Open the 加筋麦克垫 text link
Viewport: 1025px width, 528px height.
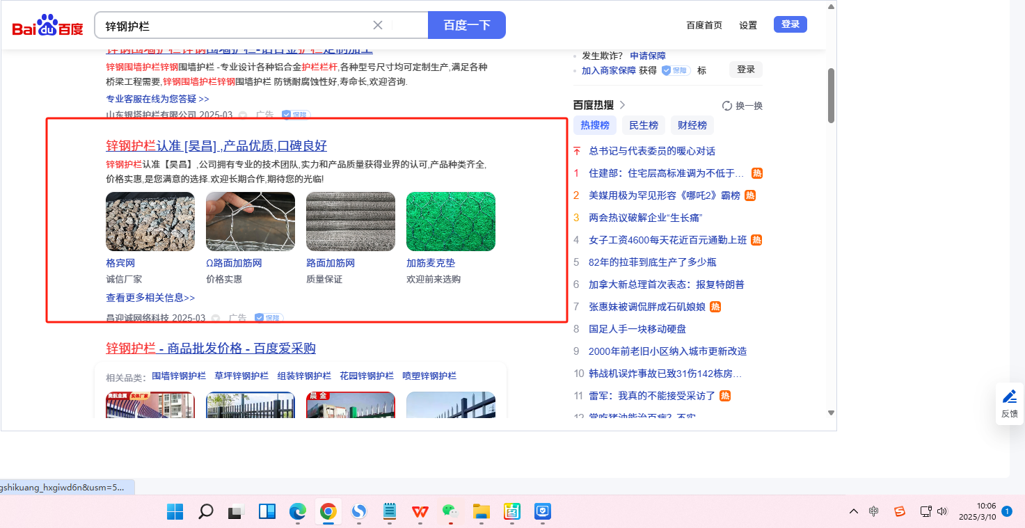pyautogui.click(x=431, y=264)
